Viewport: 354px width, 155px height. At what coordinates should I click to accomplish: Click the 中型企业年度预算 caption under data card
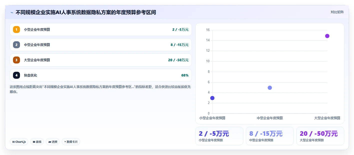pos(261,140)
